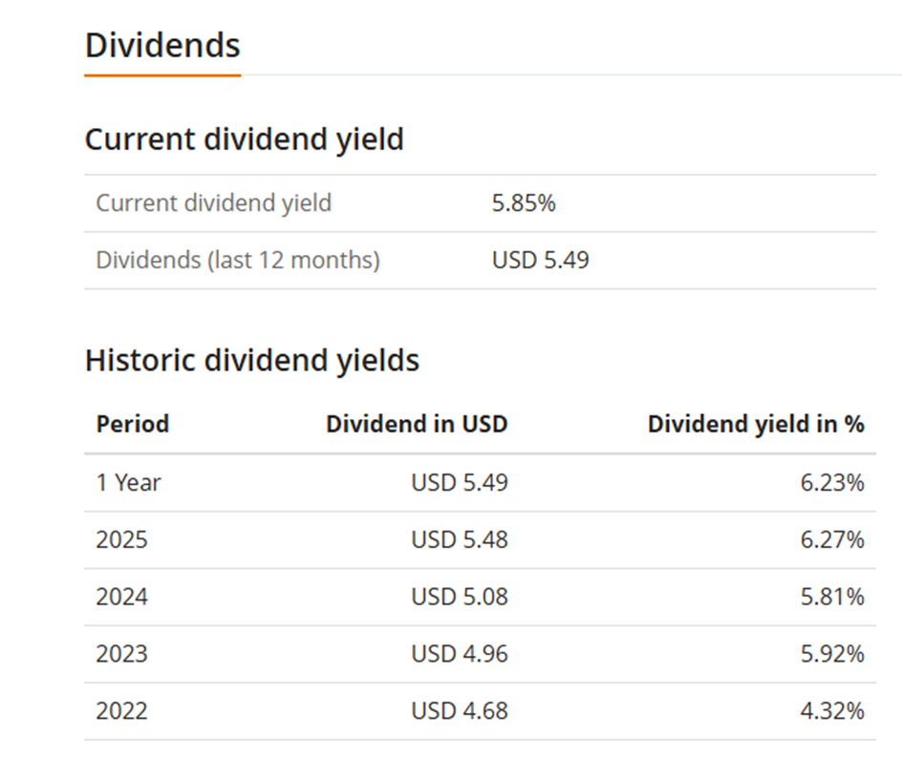Select the 2022 period row label
The width and height of the screenshot is (902, 759).
click(x=122, y=711)
